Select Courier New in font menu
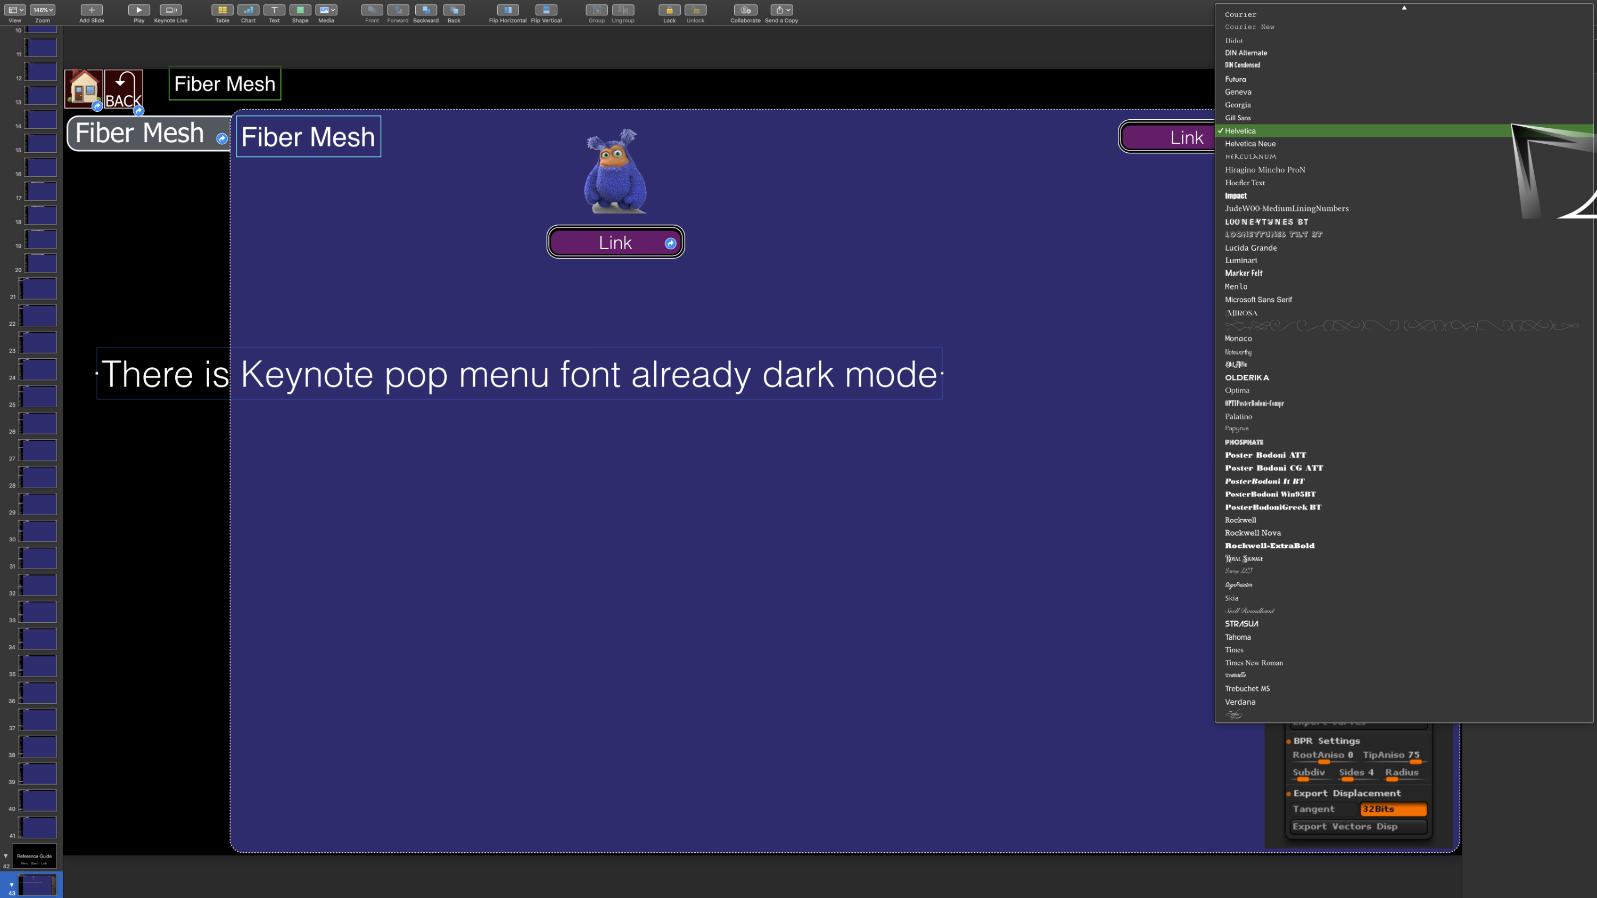The width and height of the screenshot is (1597, 898). tap(1404, 27)
